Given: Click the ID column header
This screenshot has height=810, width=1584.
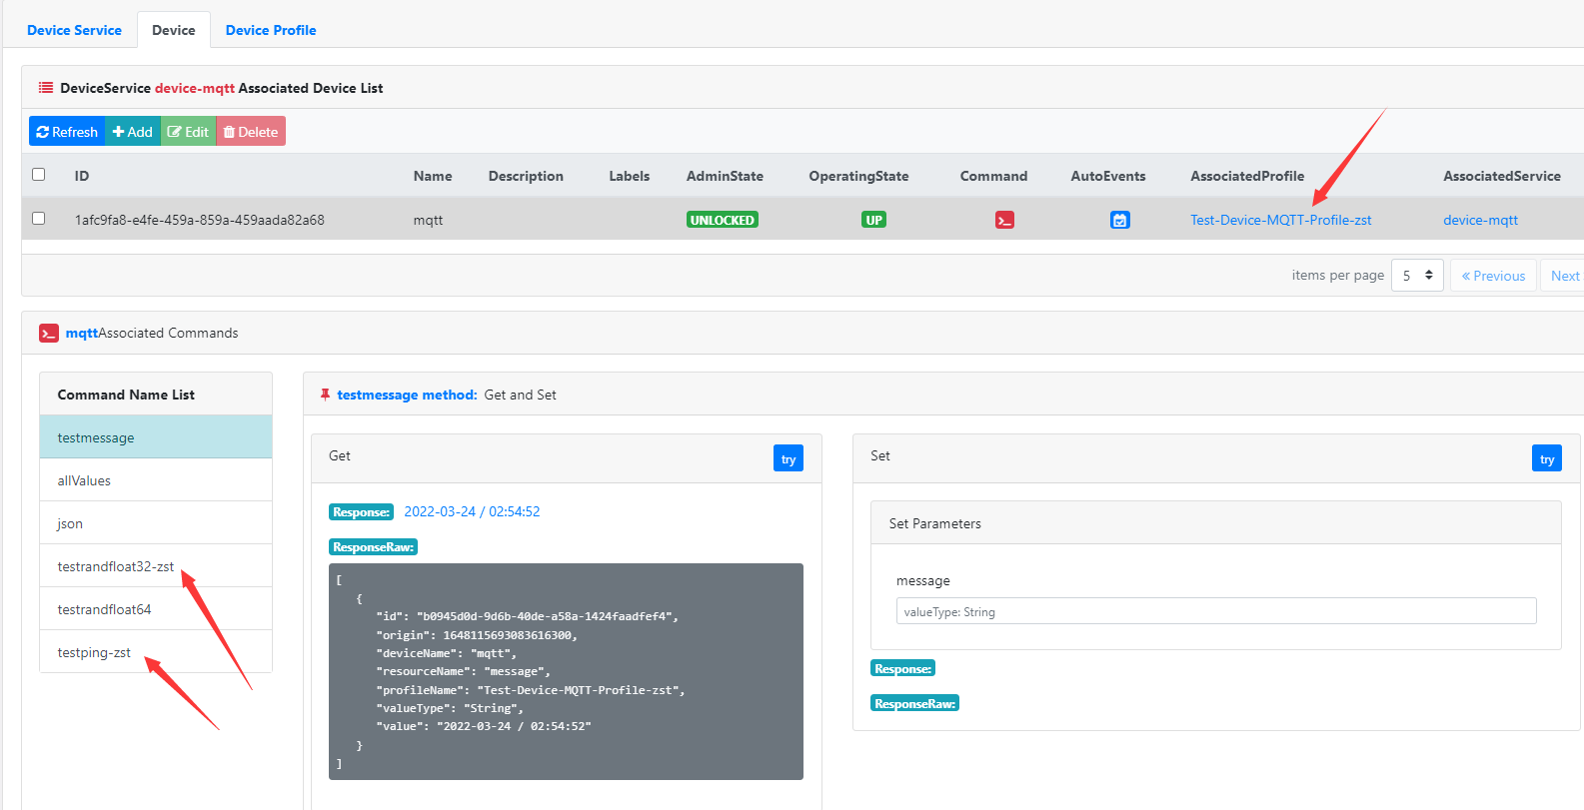Looking at the screenshot, I should [82, 176].
